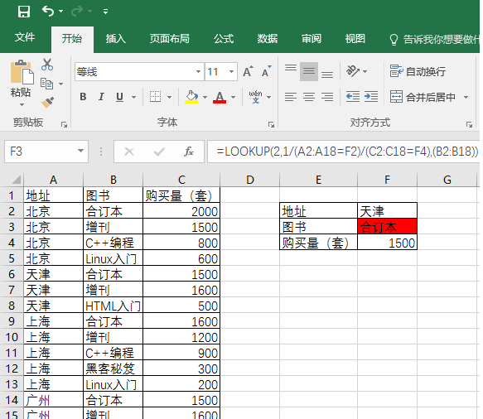The width and height of the screenshot is (483, 419).
Task: Toggle bold formatting
Action: click(83, 97)
